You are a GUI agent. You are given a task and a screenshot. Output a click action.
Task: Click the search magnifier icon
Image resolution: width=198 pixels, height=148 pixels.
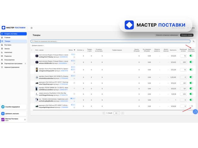[x=33, y=41]
